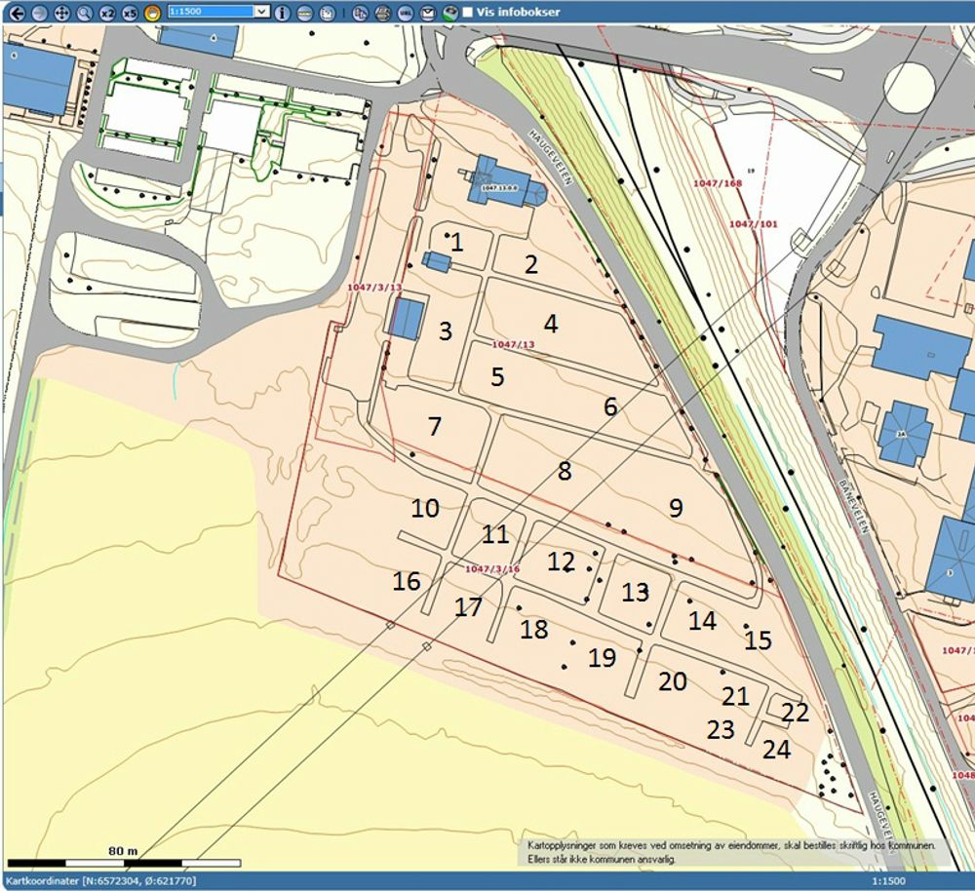The image size is (975, 891).
Task: Enable the Vis infobokser checkbox
Action: point(468,13)
